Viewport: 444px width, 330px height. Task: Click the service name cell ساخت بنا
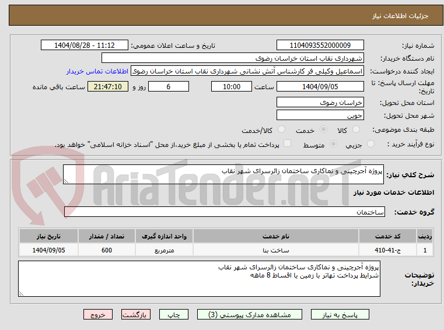point(276,250)
